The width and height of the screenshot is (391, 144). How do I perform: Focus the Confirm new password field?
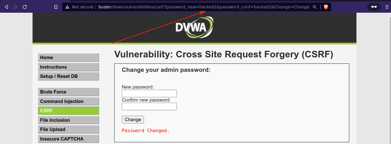[149, 106]
